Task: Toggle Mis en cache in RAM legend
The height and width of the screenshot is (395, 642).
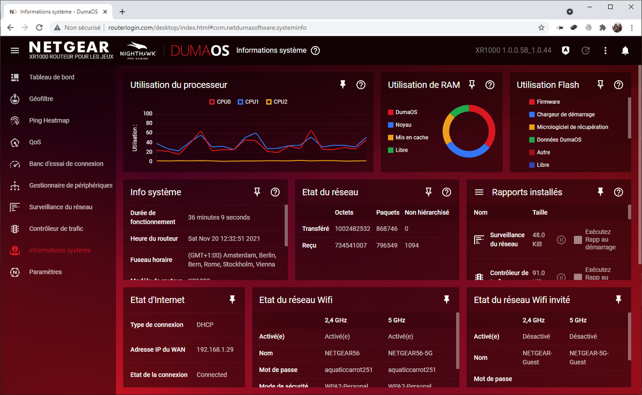Action: (408, 137)
